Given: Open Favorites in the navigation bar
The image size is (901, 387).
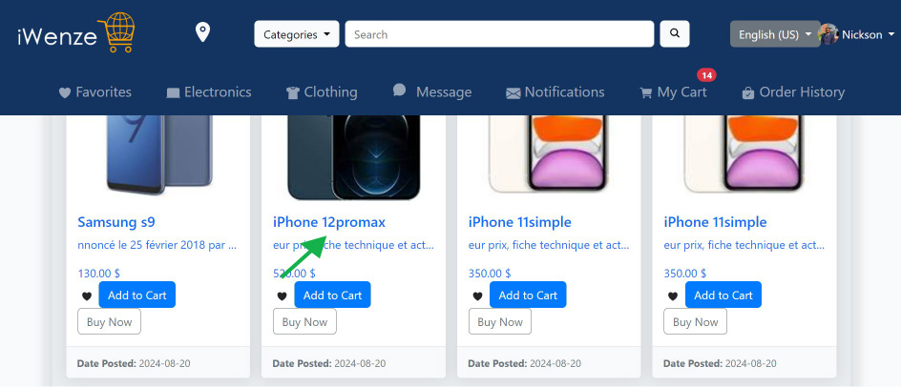Looking at the screenshot, I should pos(95,92).
